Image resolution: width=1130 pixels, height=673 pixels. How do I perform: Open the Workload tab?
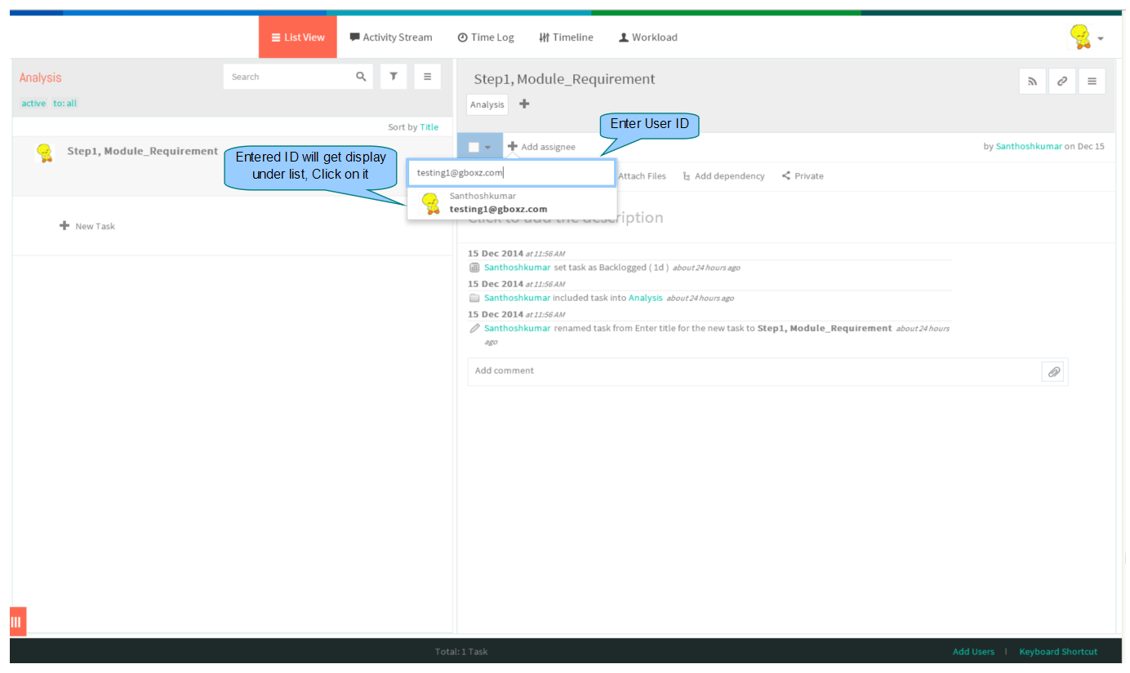(648, 38)
